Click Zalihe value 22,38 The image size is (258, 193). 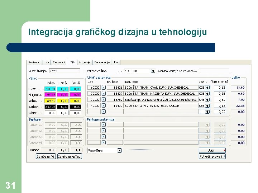pos(240,106)
